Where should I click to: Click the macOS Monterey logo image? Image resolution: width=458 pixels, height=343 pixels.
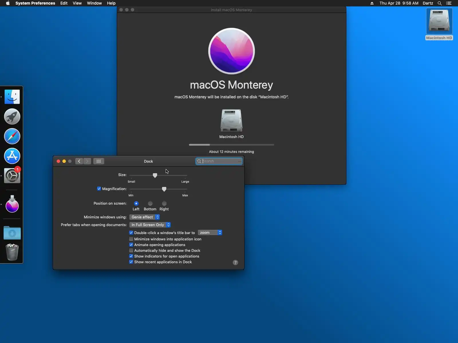point(231,51)
